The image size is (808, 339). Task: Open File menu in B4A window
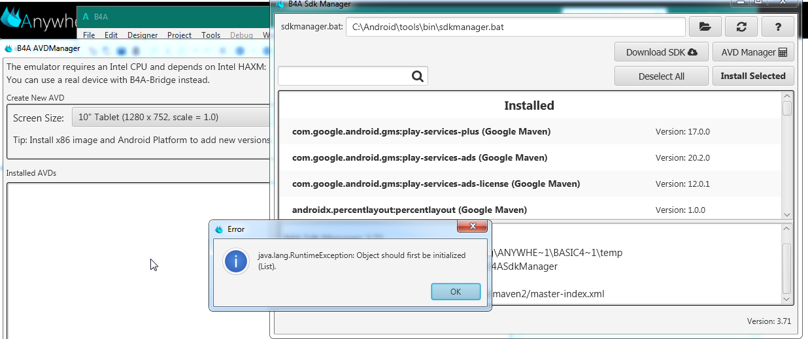click(89, 35)
